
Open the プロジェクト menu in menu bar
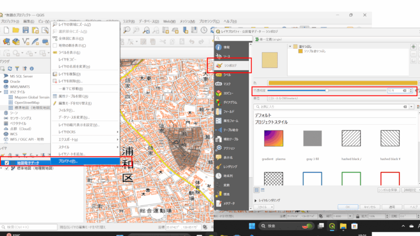(x=10, y=21)
